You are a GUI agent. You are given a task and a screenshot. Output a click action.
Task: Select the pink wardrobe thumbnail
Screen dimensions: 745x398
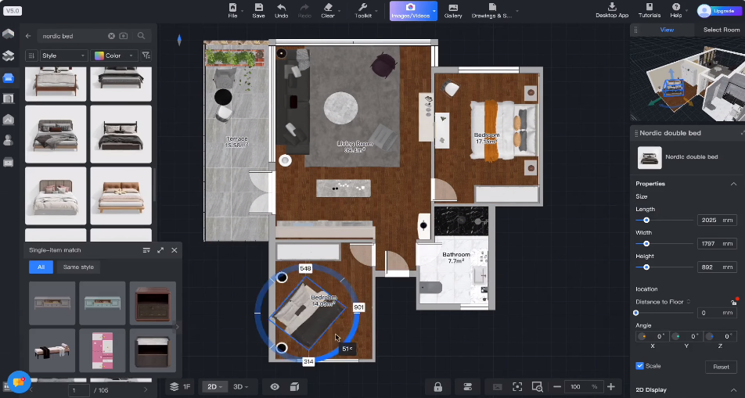[103, 350]
